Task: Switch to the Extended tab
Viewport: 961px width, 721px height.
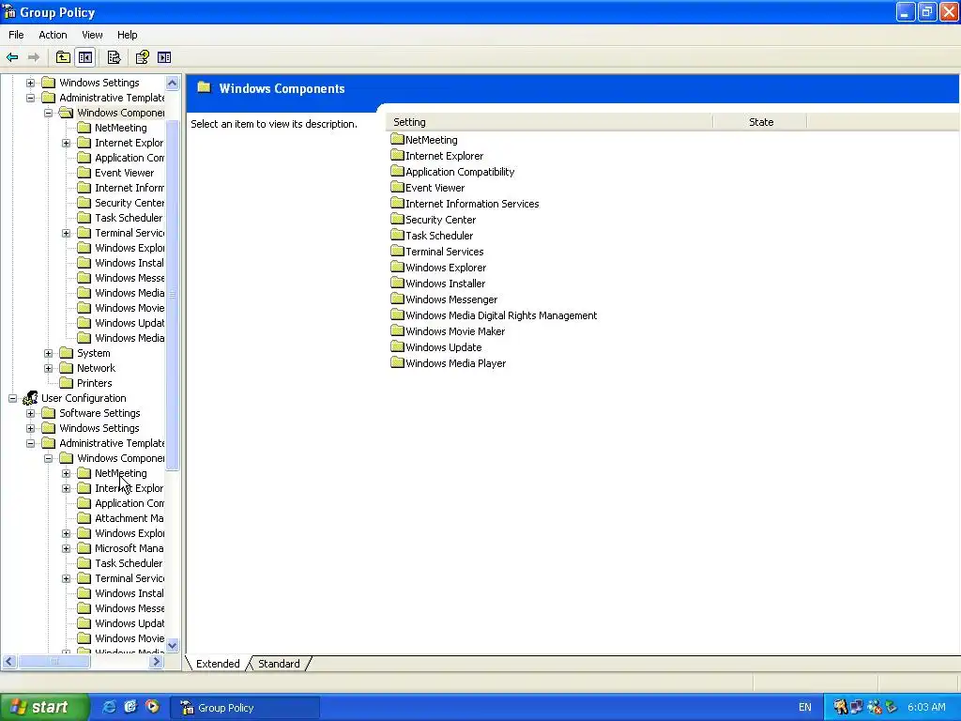Action: 218,664
